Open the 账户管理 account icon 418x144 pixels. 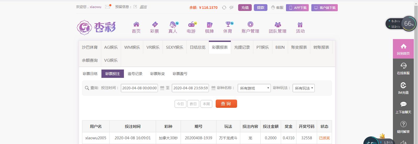coord(250,24)
